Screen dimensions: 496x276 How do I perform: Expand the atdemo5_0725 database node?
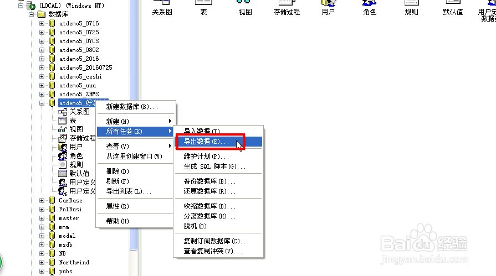click(x=42, y=32)
